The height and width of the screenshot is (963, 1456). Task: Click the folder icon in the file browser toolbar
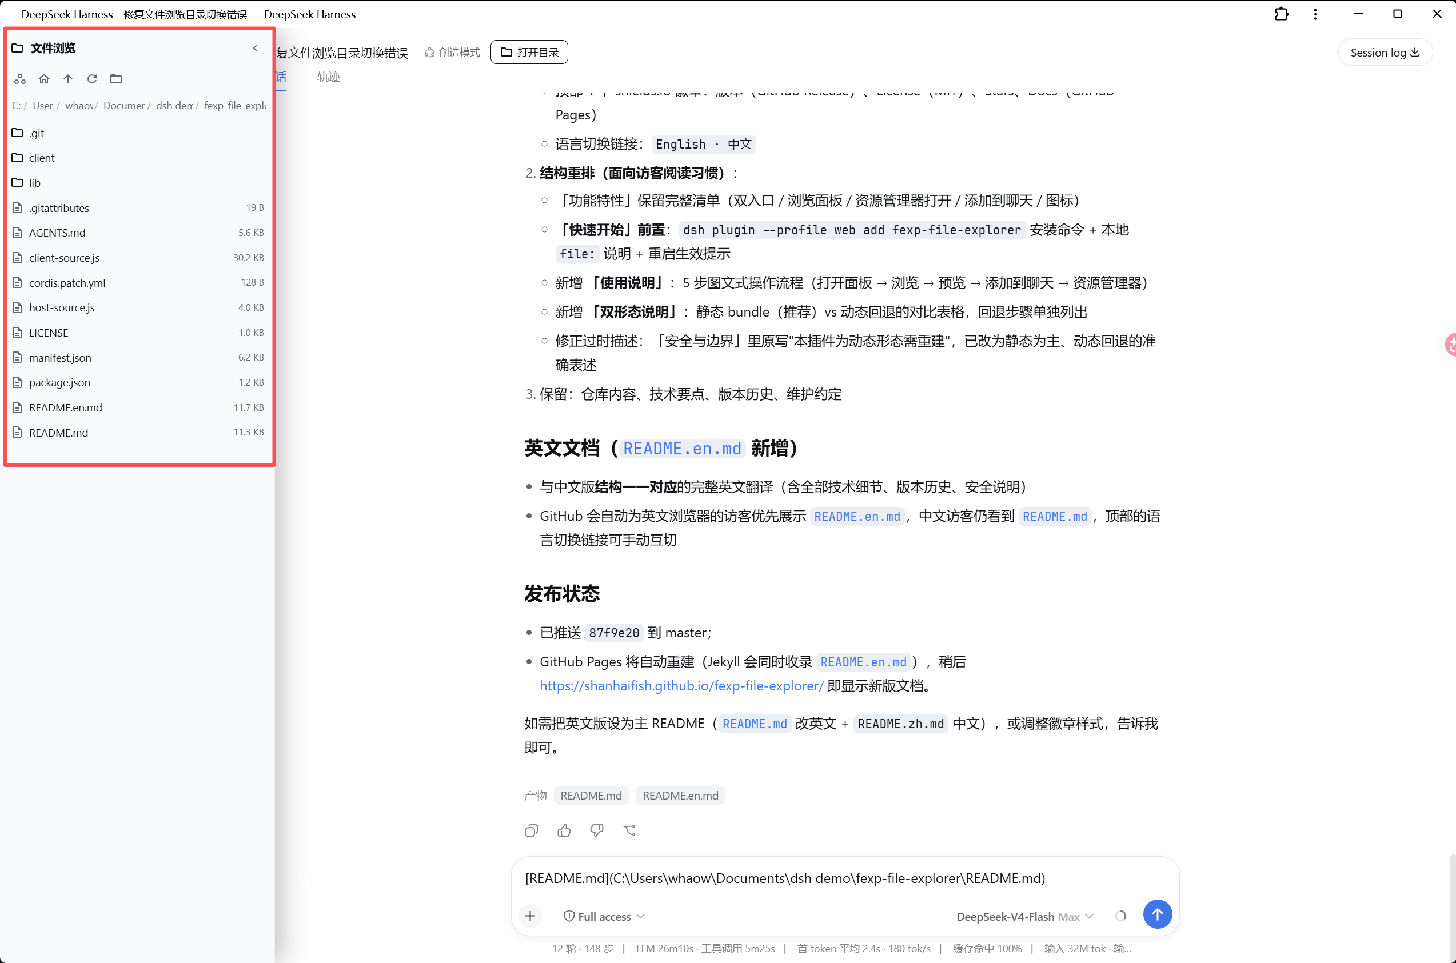[x=116, y=79]
